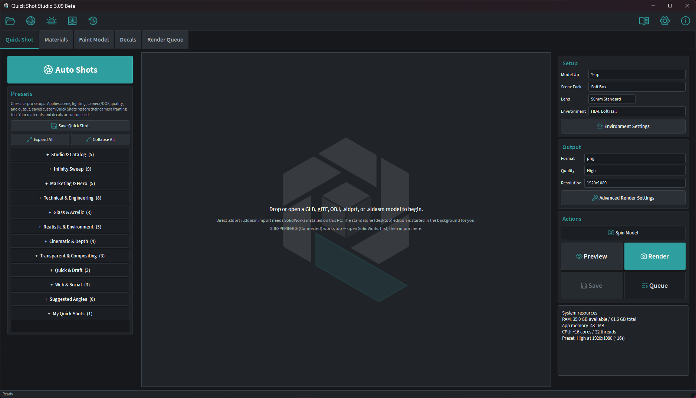Viewport: 696px width, 398px height.
Task: Expand Web & Social preset group
Action: (70, 284)
